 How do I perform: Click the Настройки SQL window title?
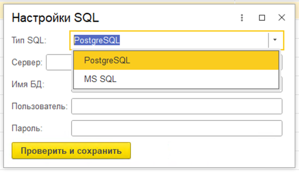coord(55,18)
